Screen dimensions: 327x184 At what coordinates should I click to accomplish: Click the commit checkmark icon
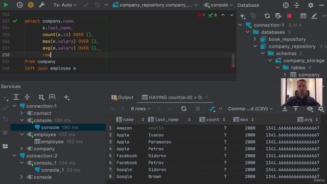click(x=86, y=5)
